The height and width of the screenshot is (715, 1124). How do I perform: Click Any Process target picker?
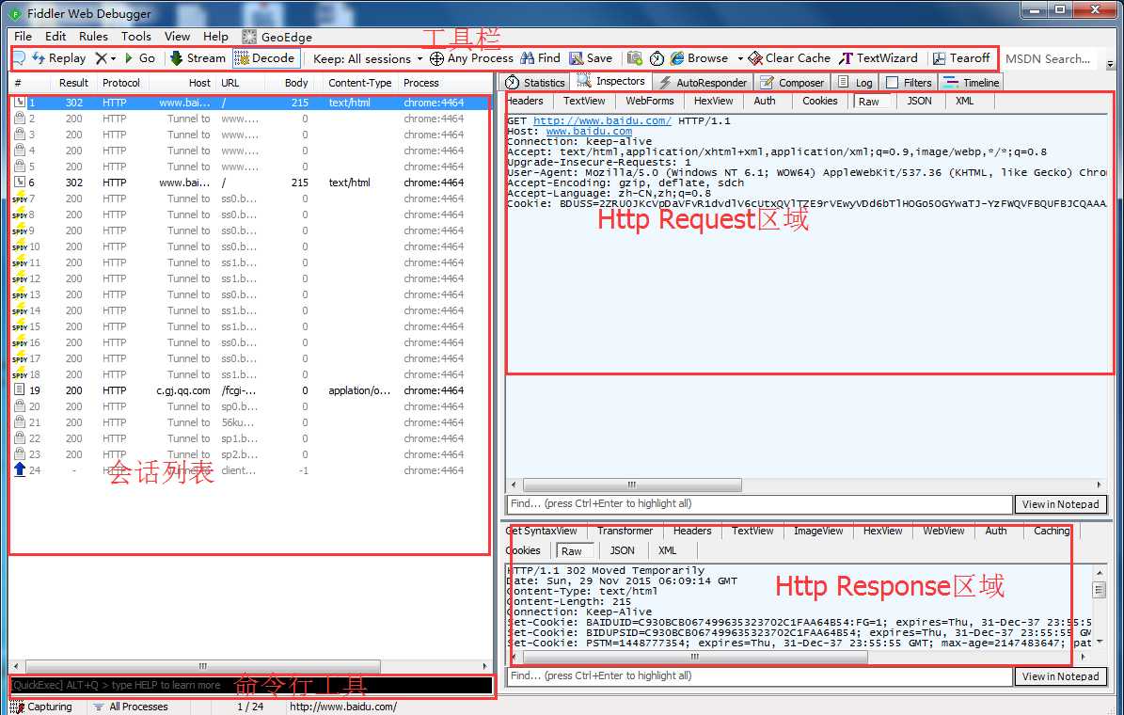[x=471, y=58]
